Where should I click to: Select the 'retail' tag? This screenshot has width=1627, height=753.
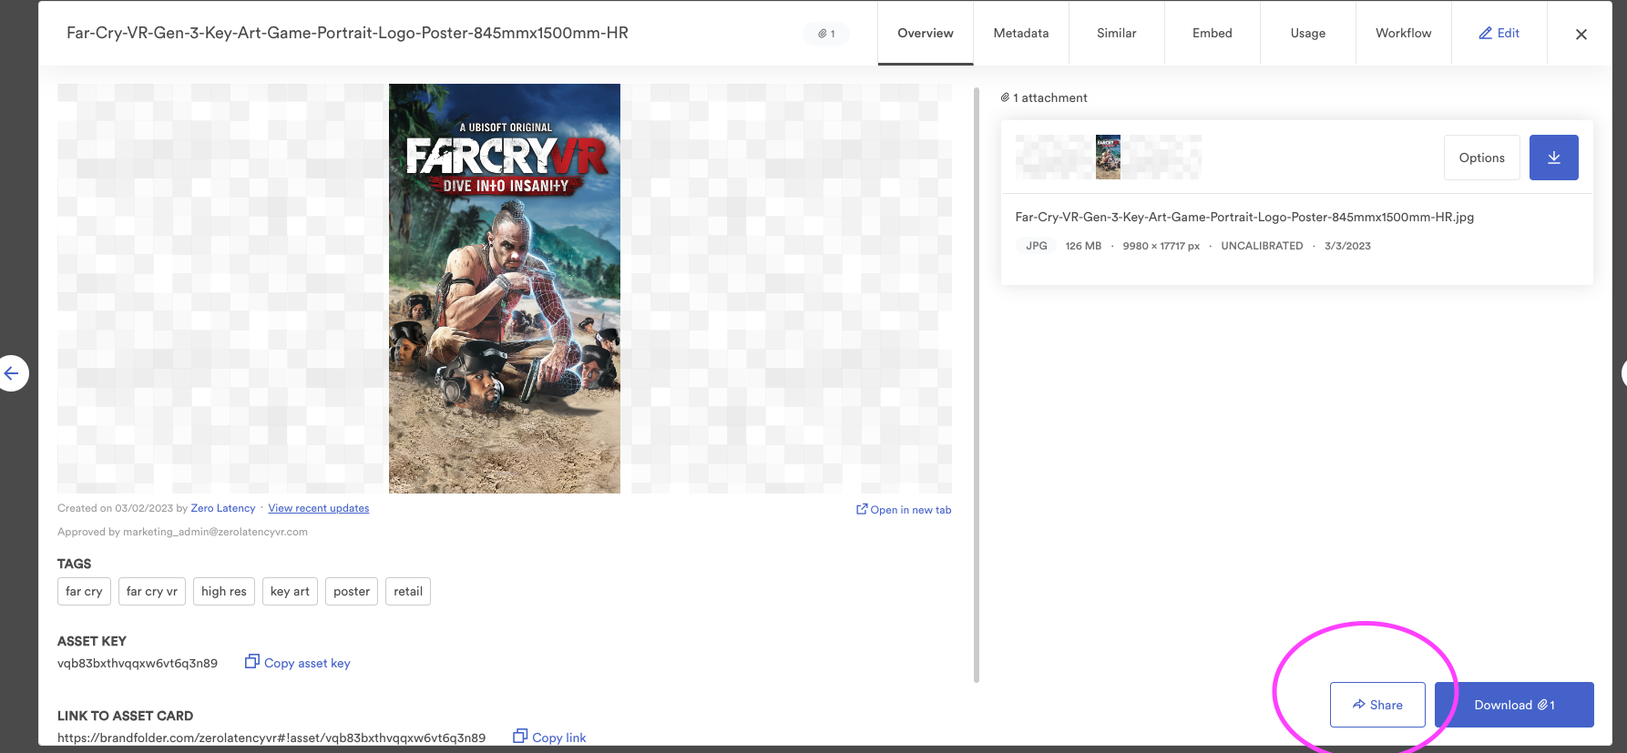click(x=408, y=591)
